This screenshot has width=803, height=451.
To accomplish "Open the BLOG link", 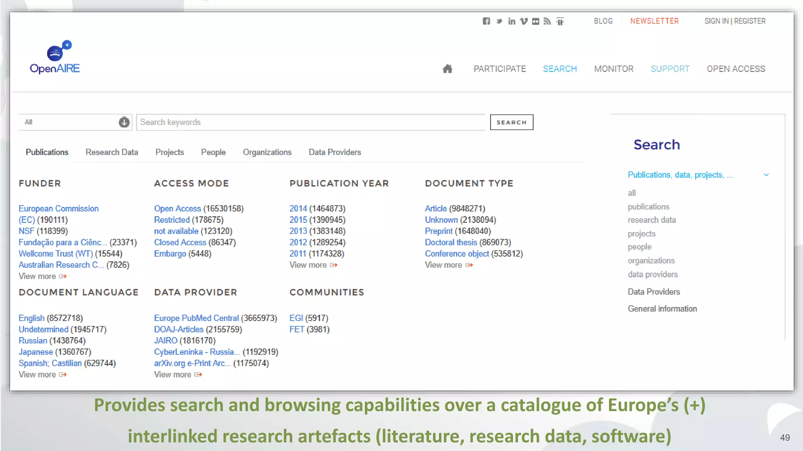I will (x=603, y=21).
